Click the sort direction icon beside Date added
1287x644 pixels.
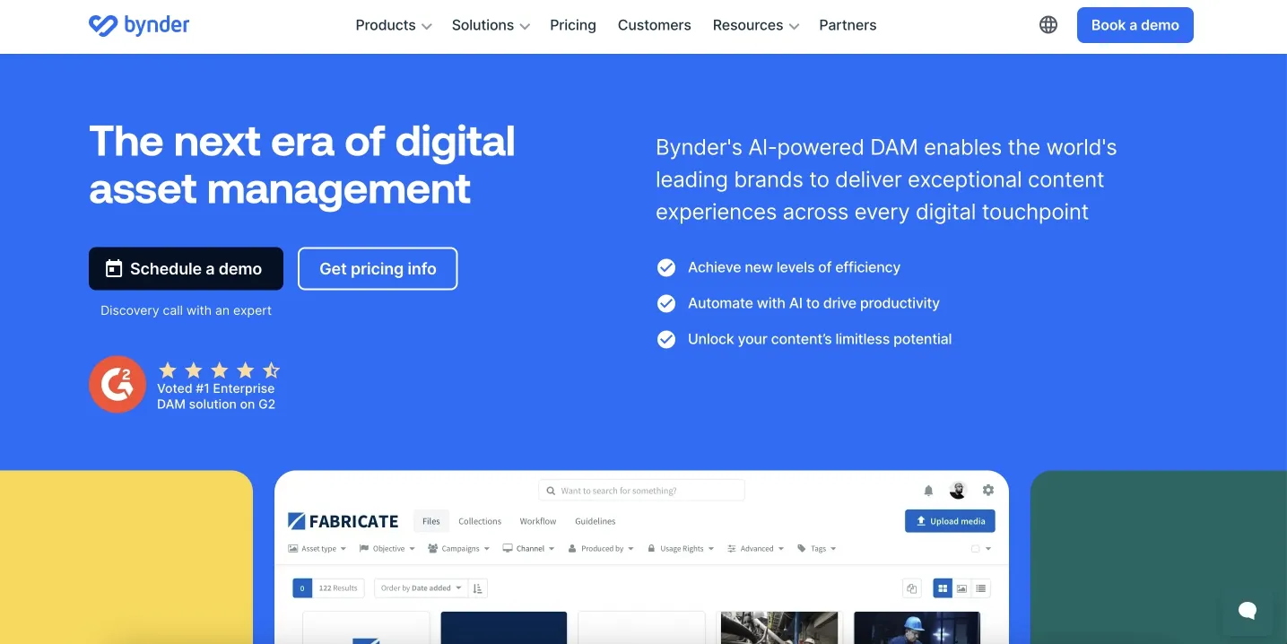(477, 587)
